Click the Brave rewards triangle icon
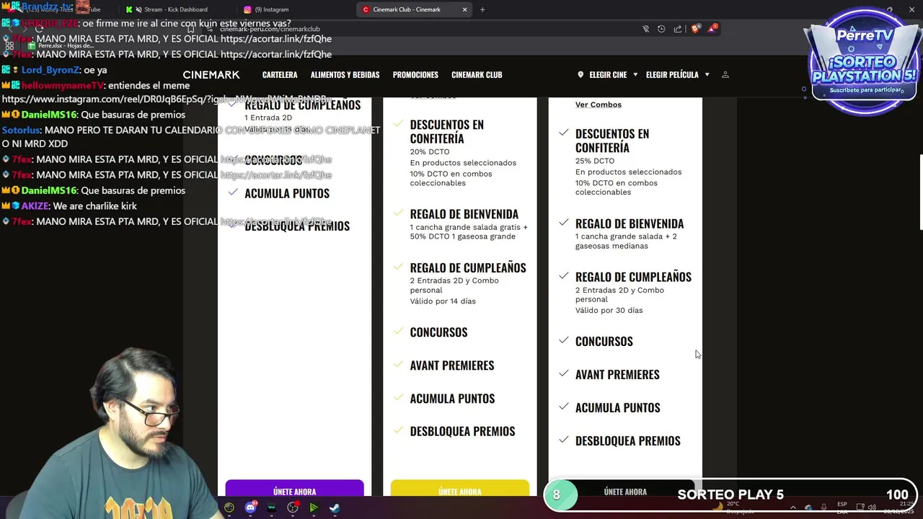The width and height of the screenshot is (923, 519). click(x=712, y=29)
